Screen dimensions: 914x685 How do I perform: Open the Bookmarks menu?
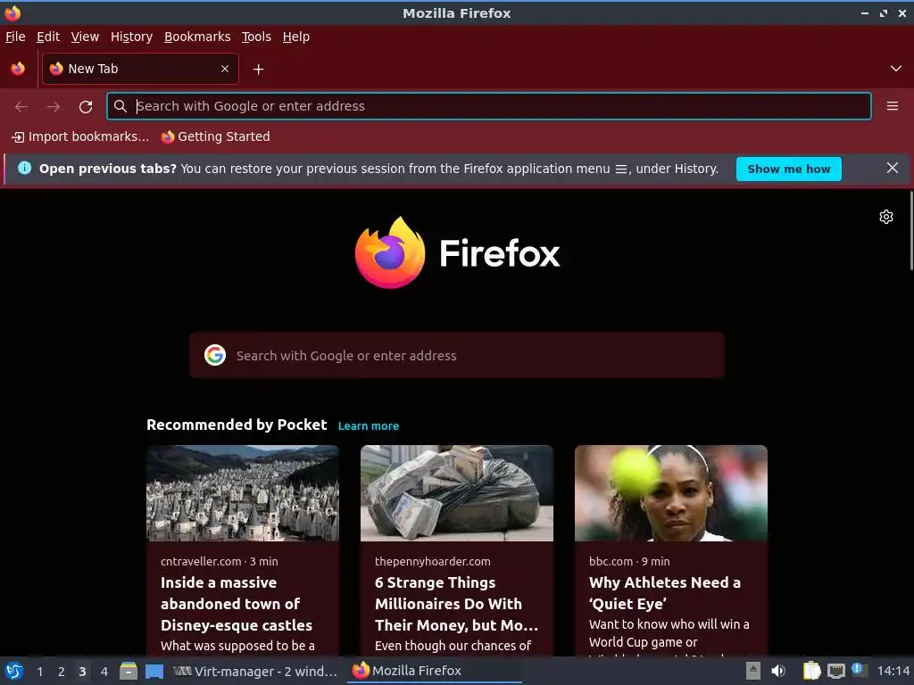pyautogui.click(x=197, y=37)
